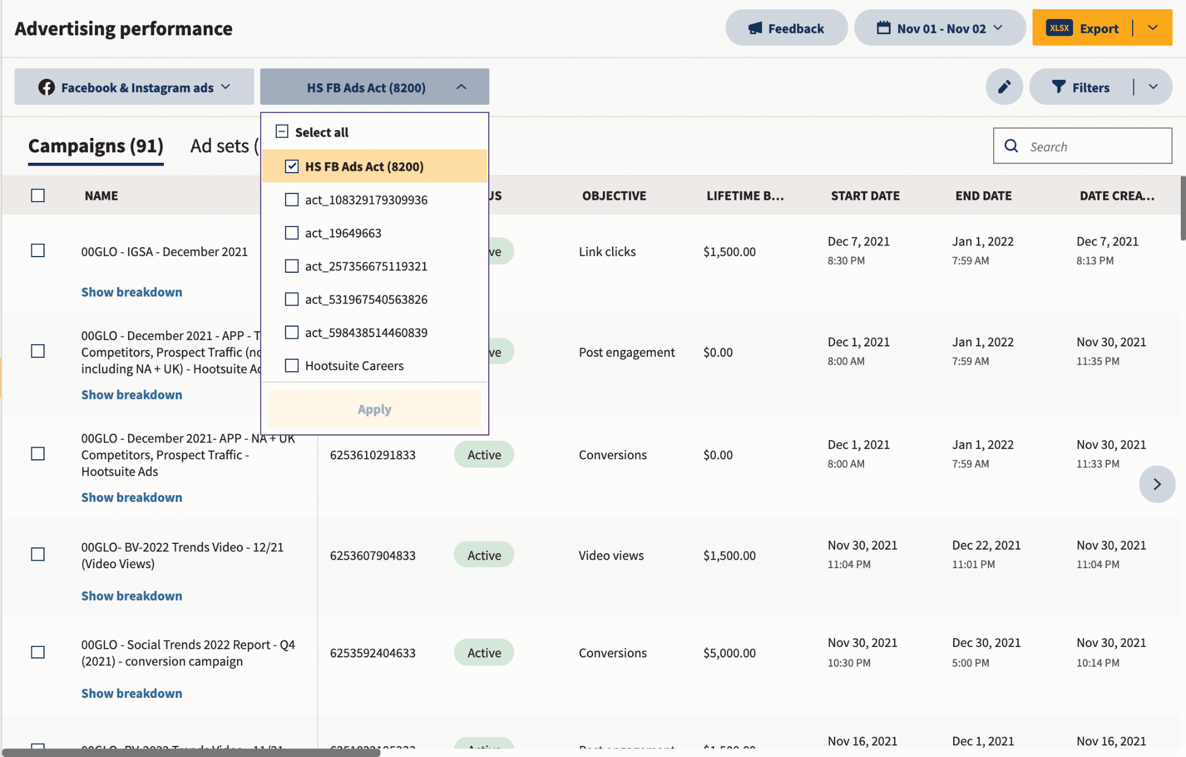Click the pencil edit icon button
This screenshot has width=1186, height=757.
pos(1004,87)
